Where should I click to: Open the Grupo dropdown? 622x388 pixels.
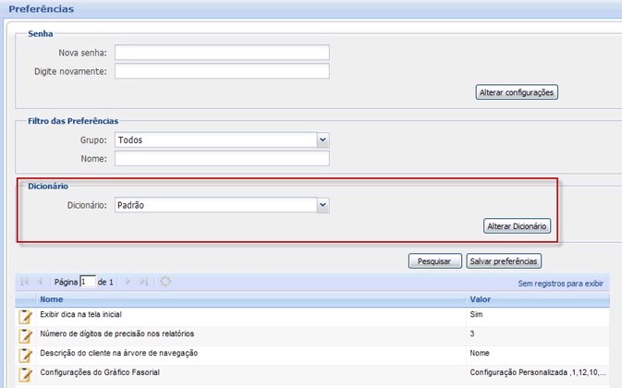(323, 140)
